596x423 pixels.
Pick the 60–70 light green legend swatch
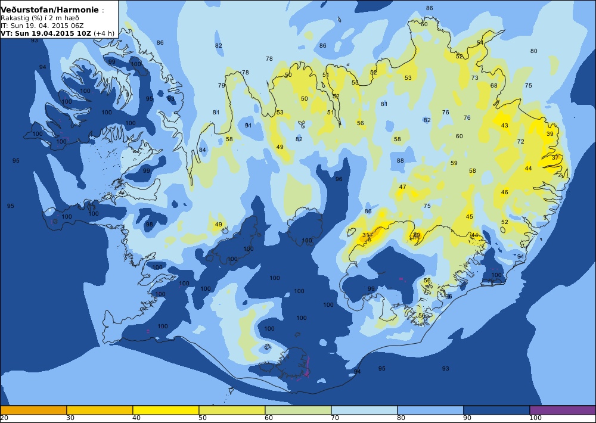click(298, 410)
